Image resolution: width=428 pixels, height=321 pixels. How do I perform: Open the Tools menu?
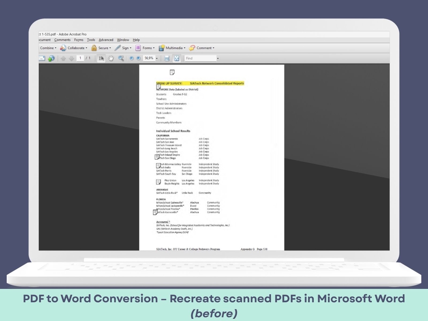91,40
